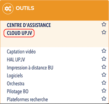Open the Orchestra tool link
Screen dimensions: 109x104
coord(15,84)
